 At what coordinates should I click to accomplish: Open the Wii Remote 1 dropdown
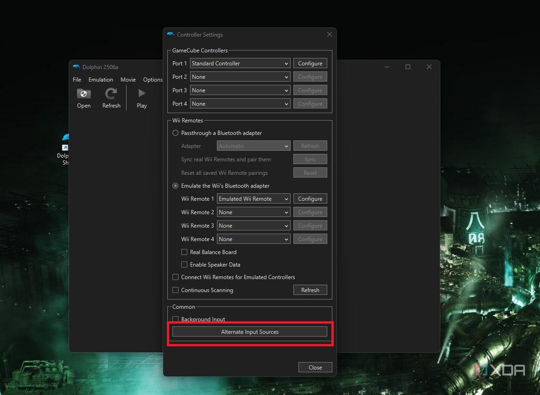[254, 199]
